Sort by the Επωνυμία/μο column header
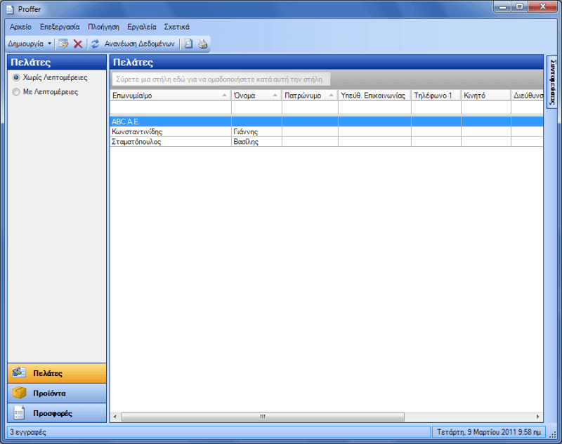Viewport: 562px width, 444px height. click(169, 95)
